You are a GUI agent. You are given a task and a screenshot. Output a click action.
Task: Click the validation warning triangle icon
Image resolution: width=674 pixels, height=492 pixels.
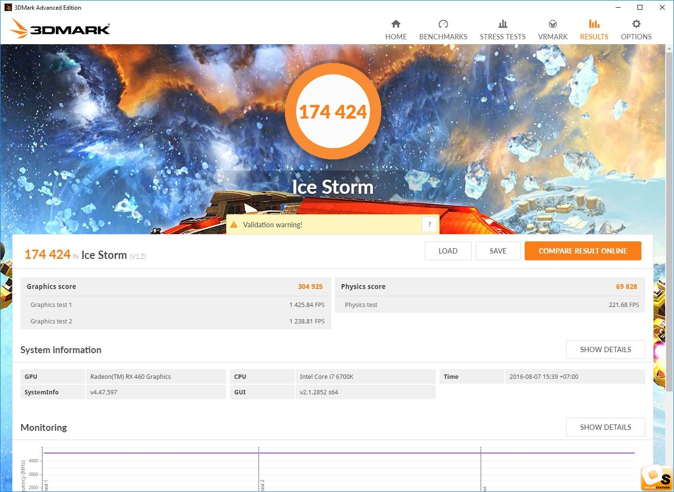pos(234,225)
